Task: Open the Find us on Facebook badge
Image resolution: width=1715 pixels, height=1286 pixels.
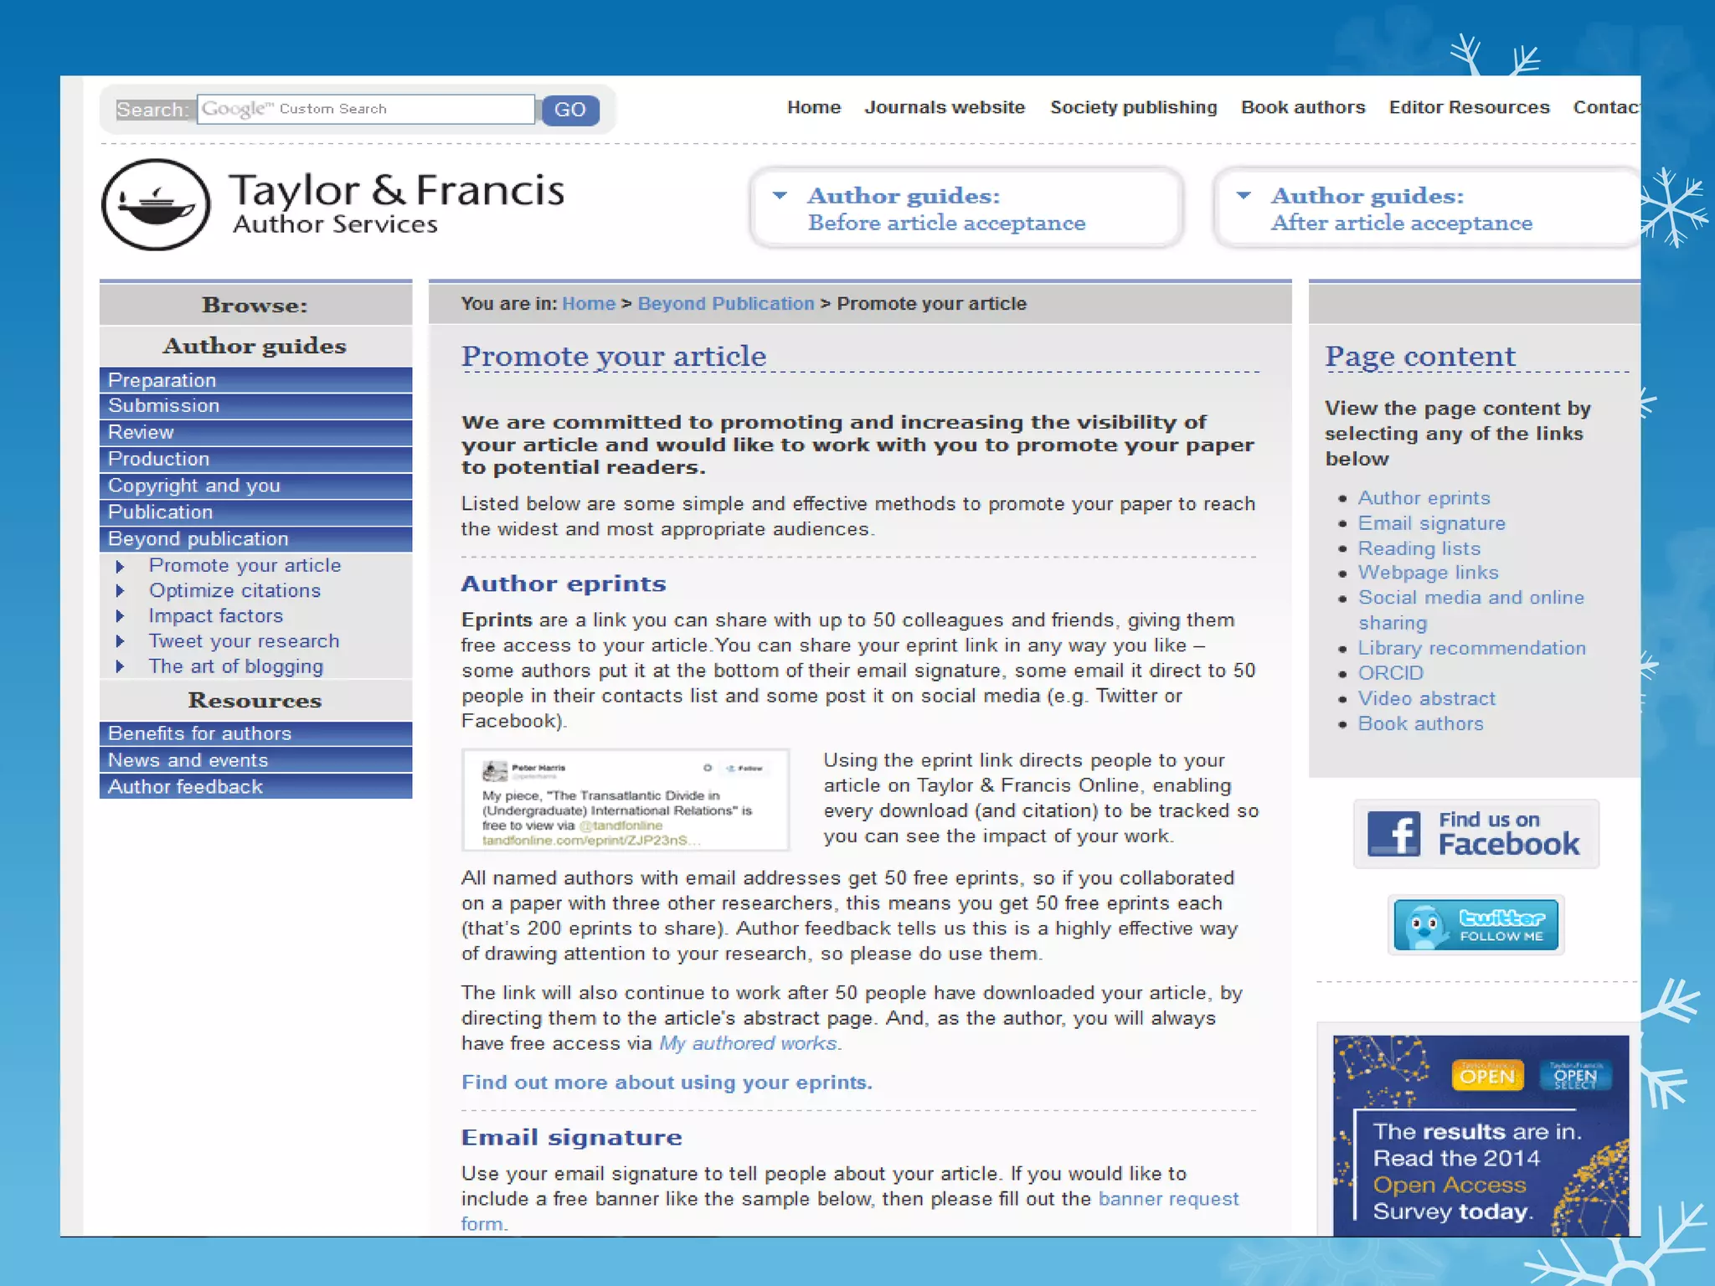Action: tap(1476, 833)
